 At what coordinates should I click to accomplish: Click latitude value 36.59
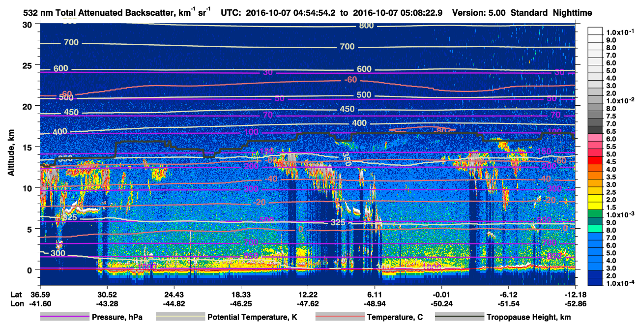tap(40, 294)
